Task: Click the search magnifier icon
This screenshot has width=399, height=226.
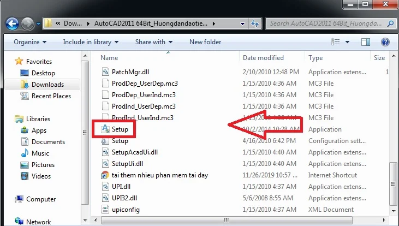Action: [x=390, y=23]
